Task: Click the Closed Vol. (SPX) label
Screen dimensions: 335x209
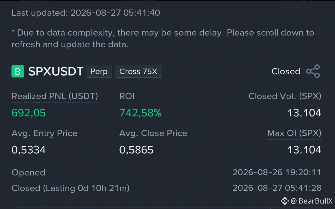Action: point(285,96)
